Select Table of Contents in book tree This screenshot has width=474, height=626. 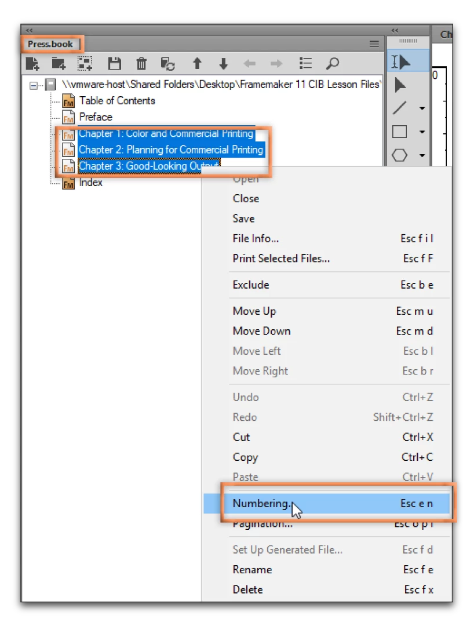coord(117,101)
